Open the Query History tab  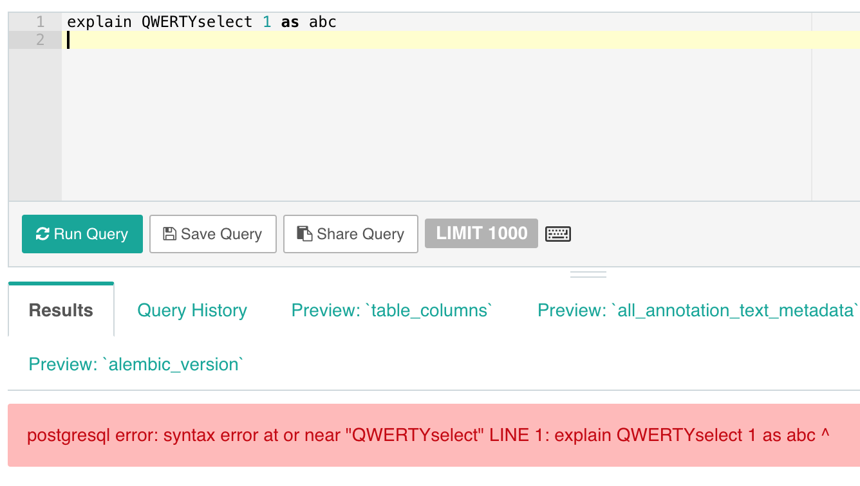[x=192, y=310]
